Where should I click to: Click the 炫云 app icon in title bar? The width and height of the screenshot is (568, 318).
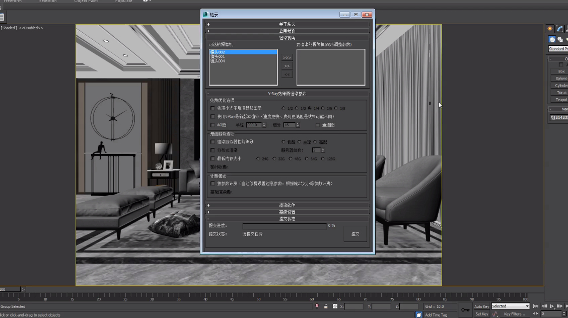(205, 15)
